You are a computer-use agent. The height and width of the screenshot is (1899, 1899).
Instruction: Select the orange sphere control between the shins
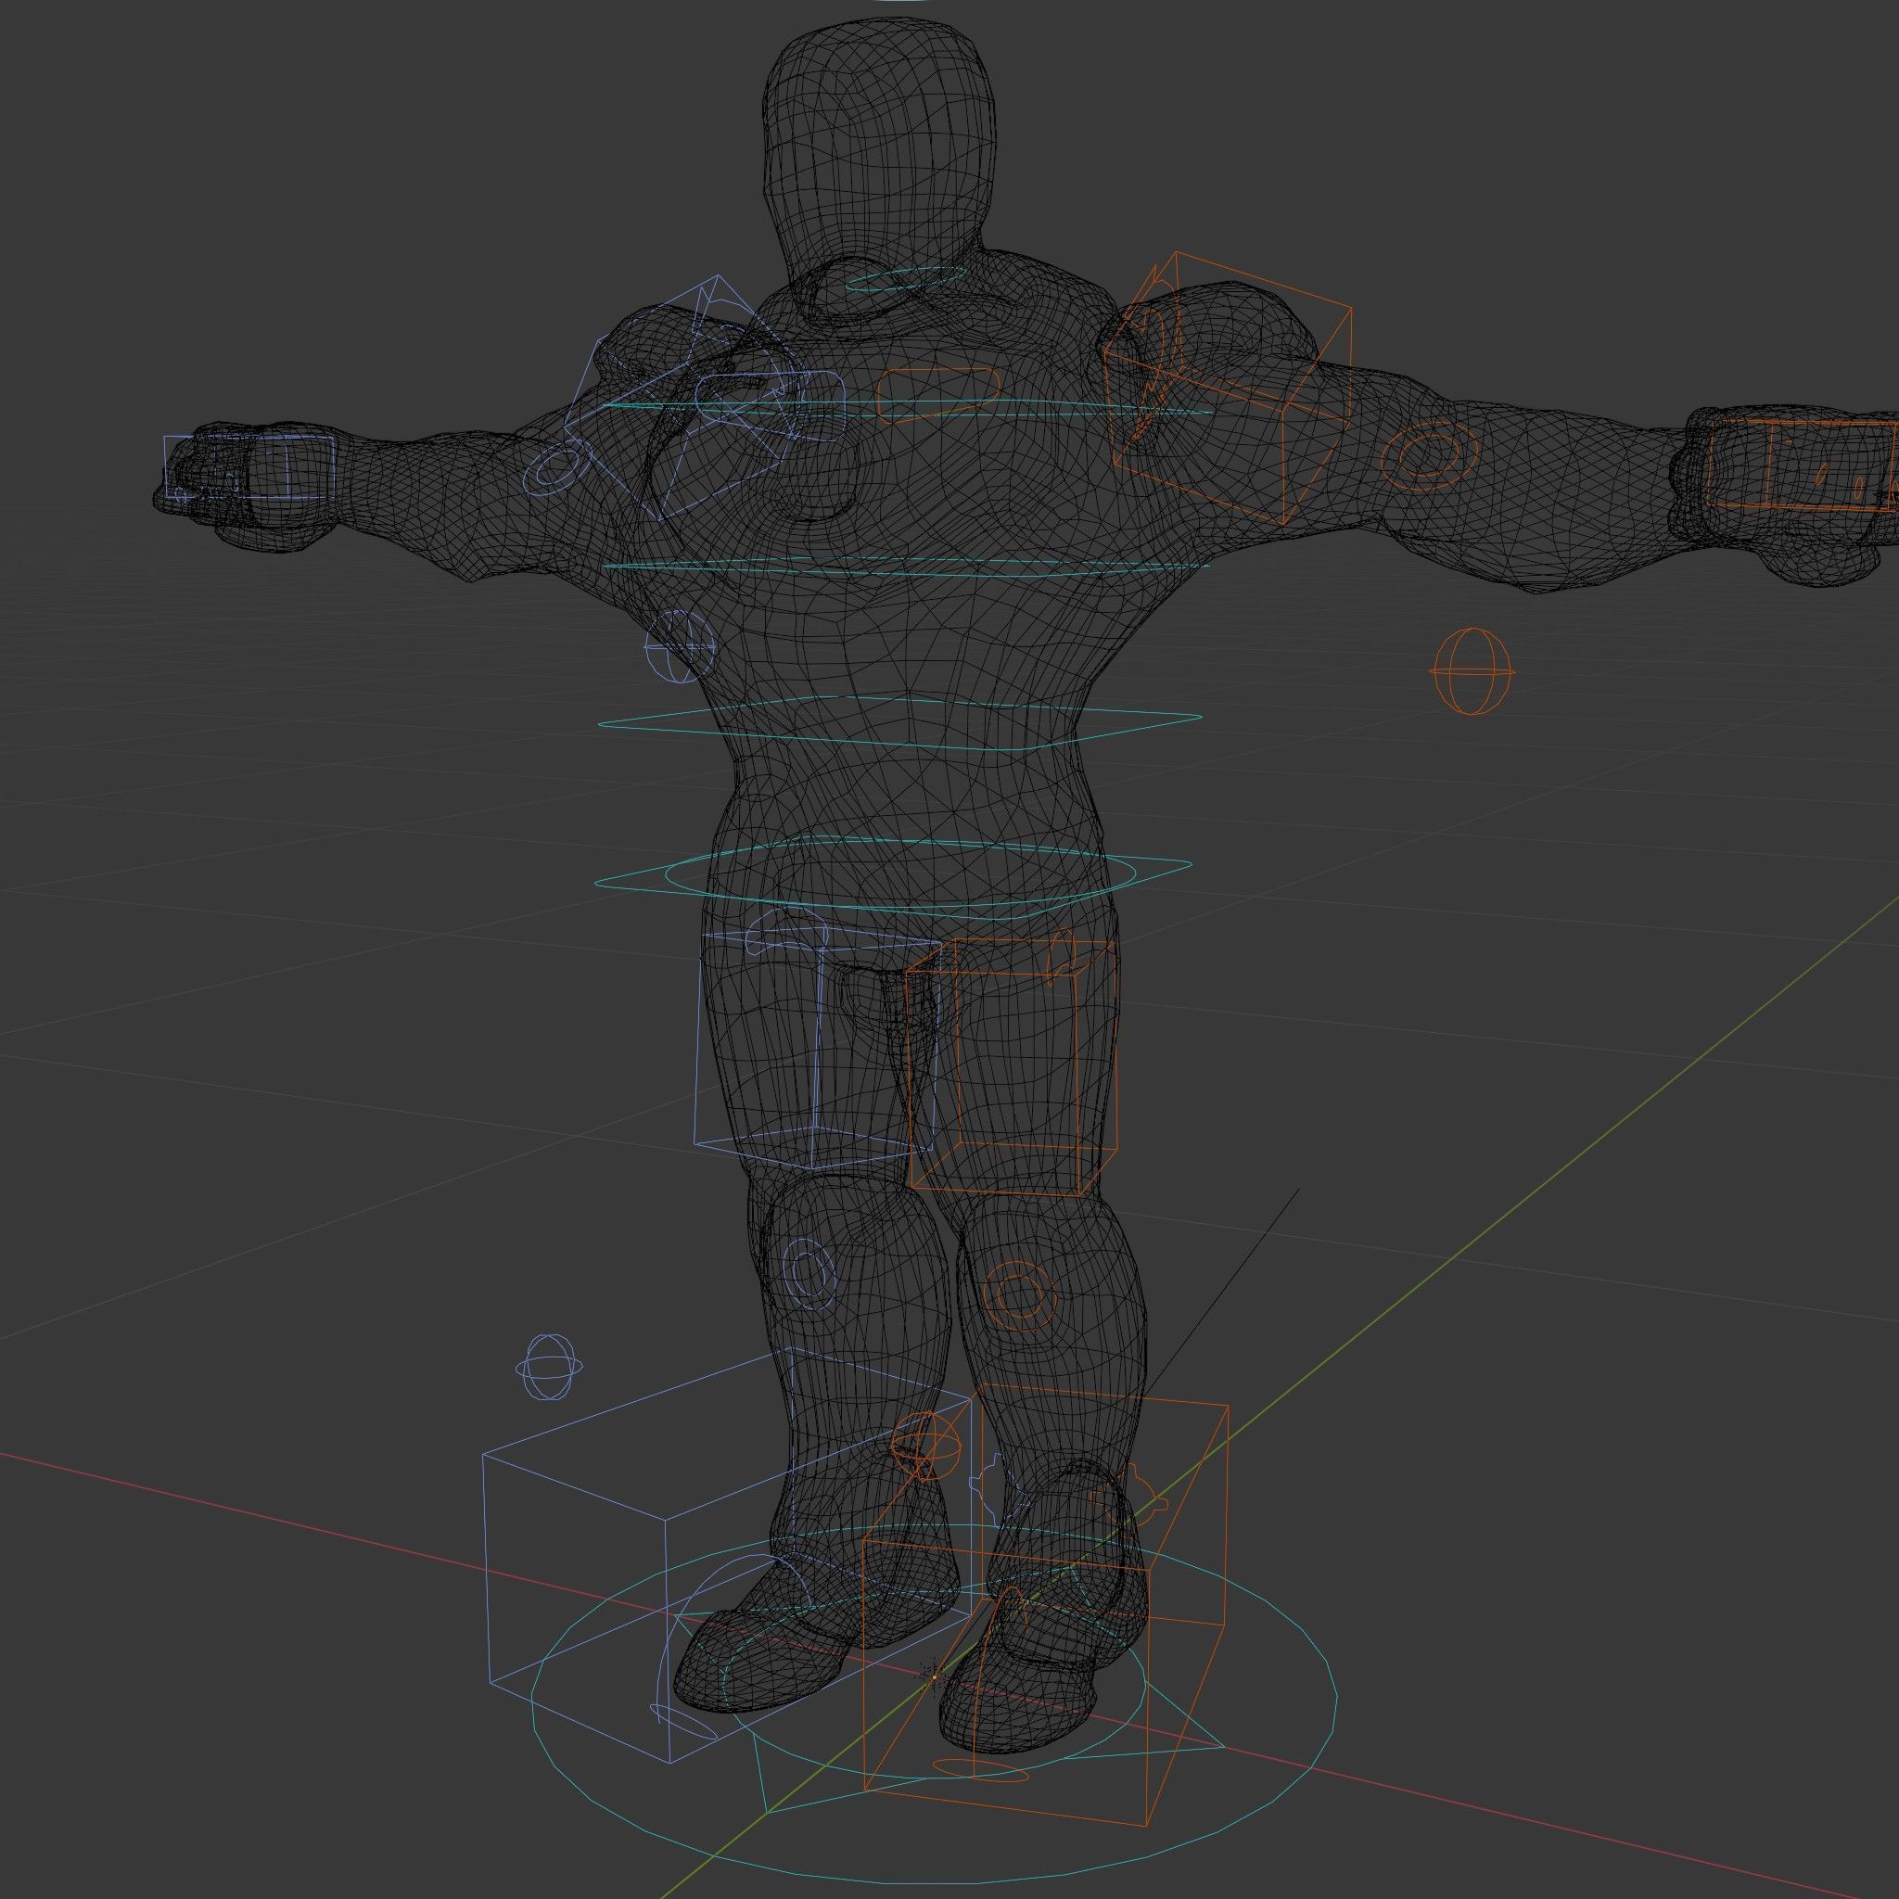[924, 1444]
